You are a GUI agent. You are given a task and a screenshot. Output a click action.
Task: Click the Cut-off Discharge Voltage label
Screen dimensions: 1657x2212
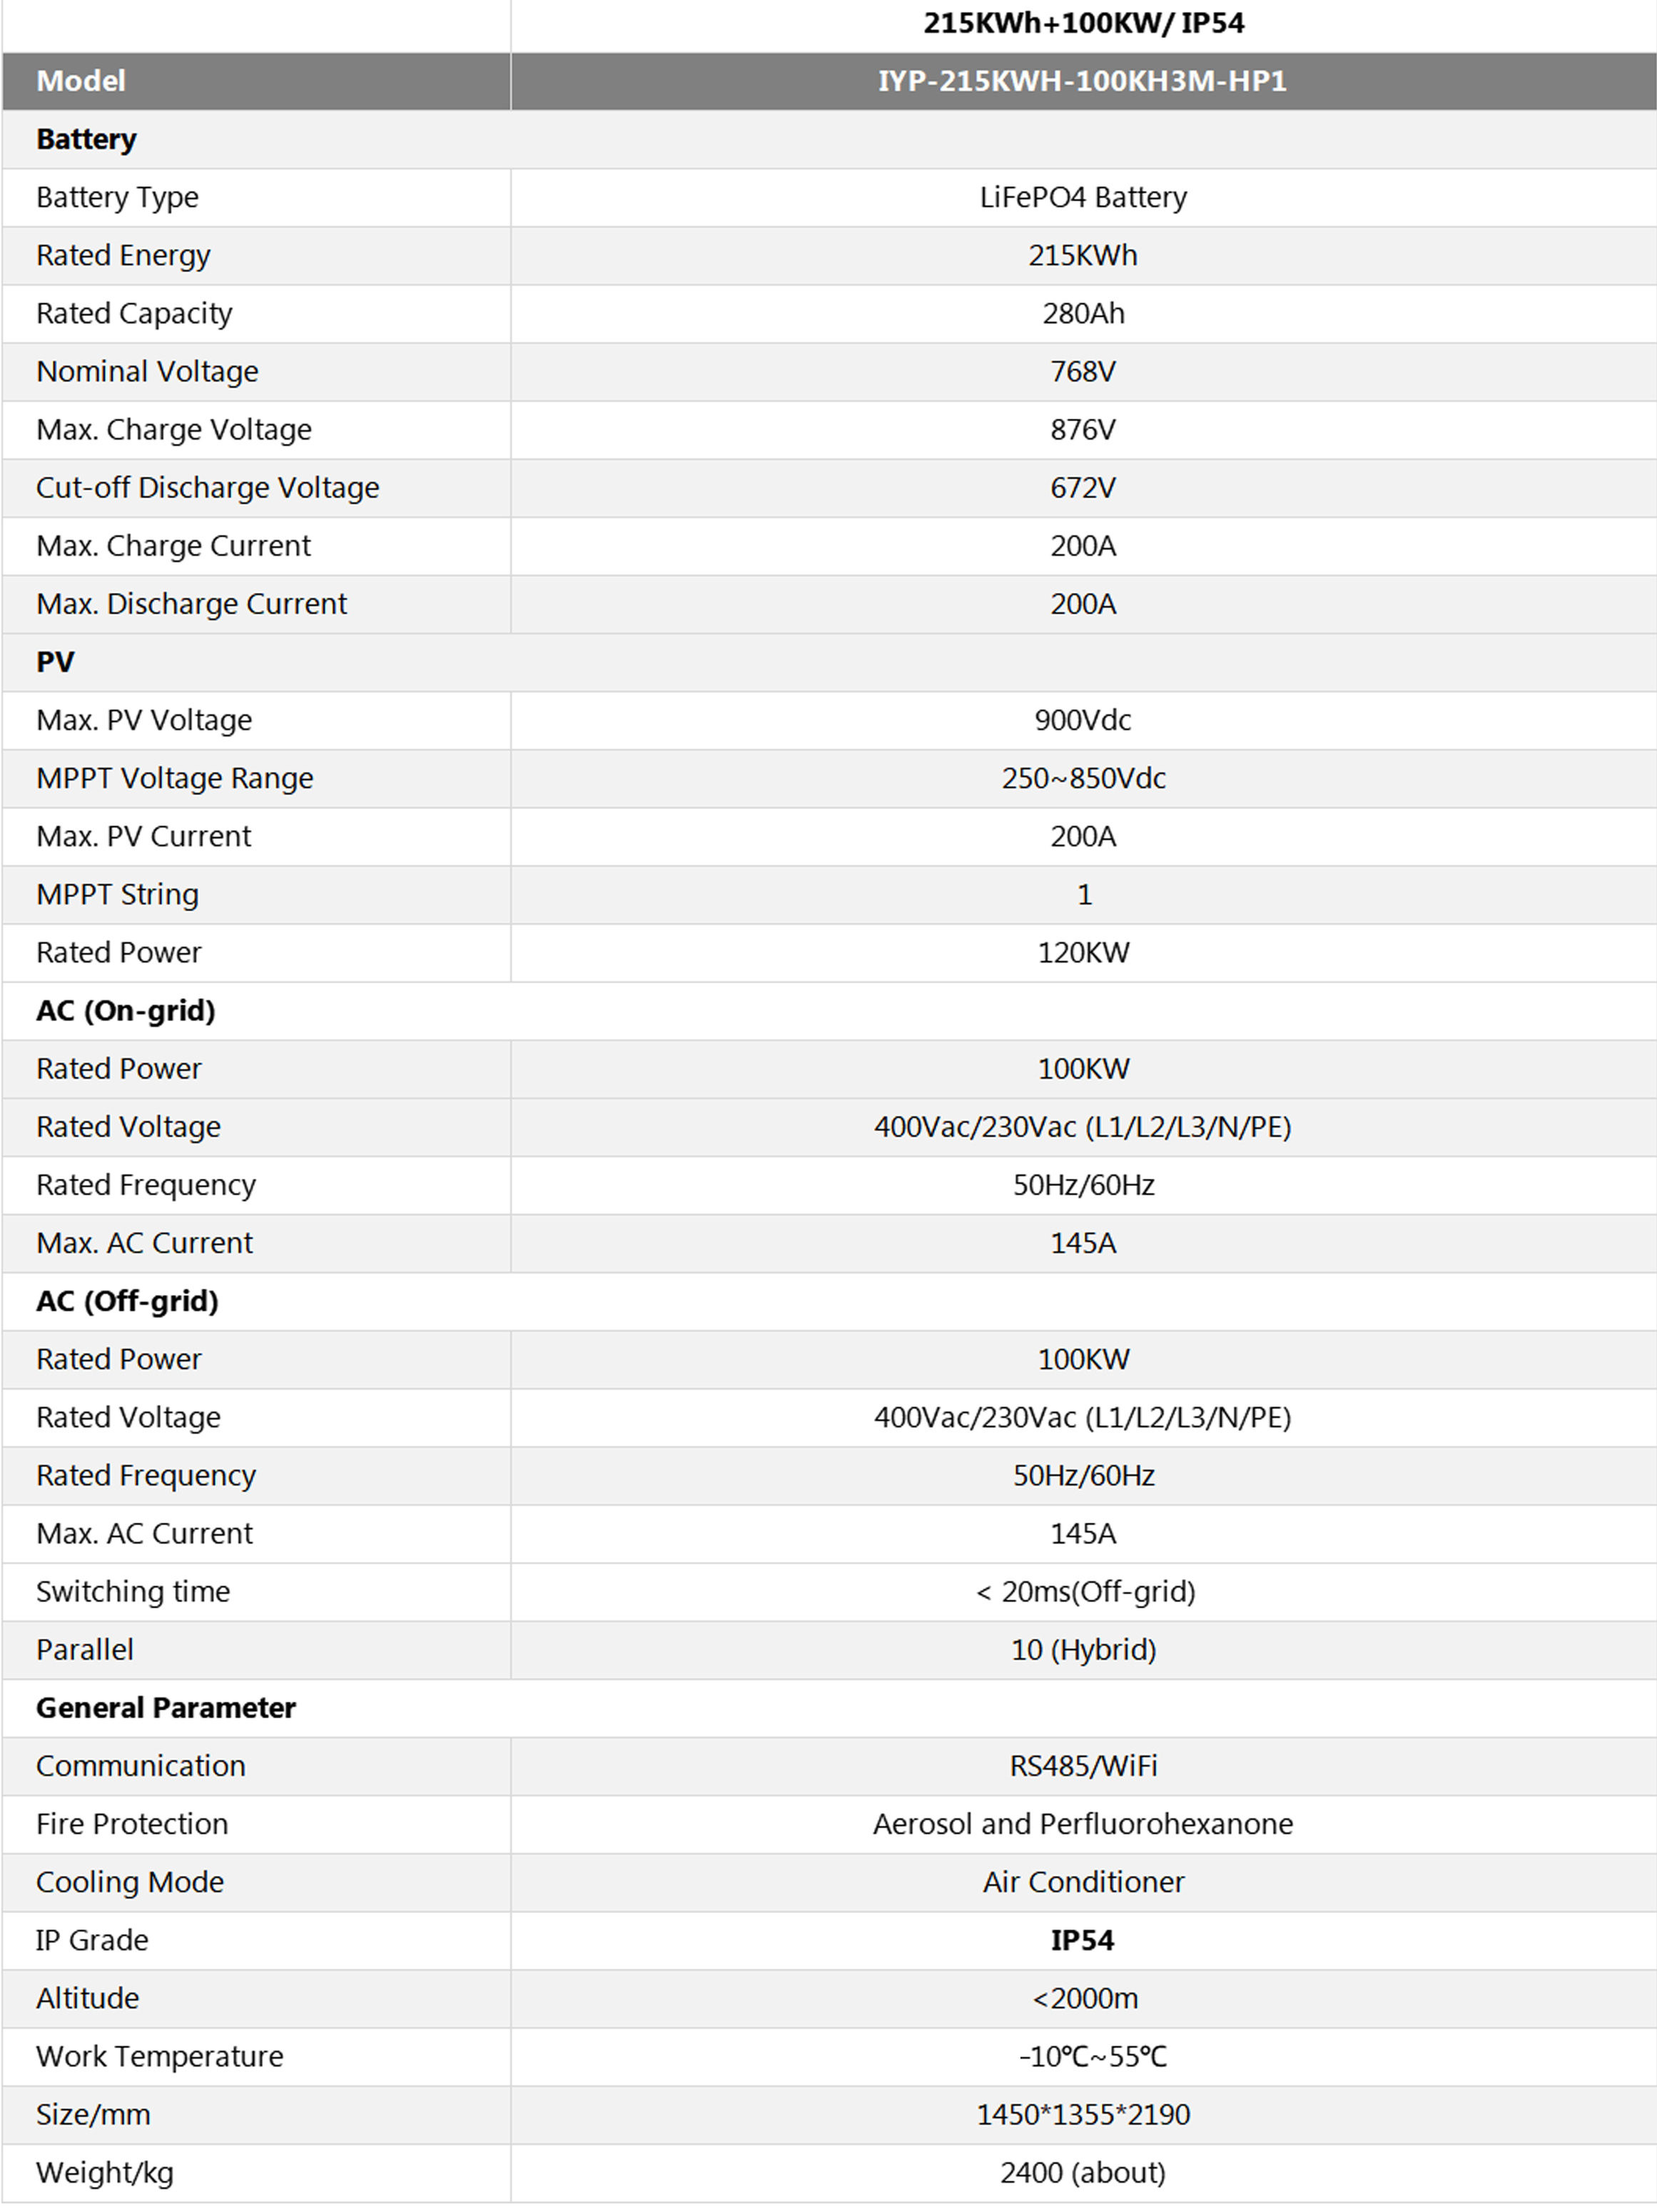(207, 487)
